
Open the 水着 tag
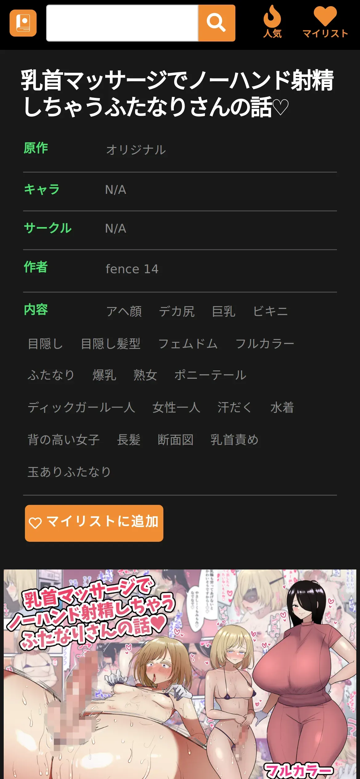(x=282, y=407)
